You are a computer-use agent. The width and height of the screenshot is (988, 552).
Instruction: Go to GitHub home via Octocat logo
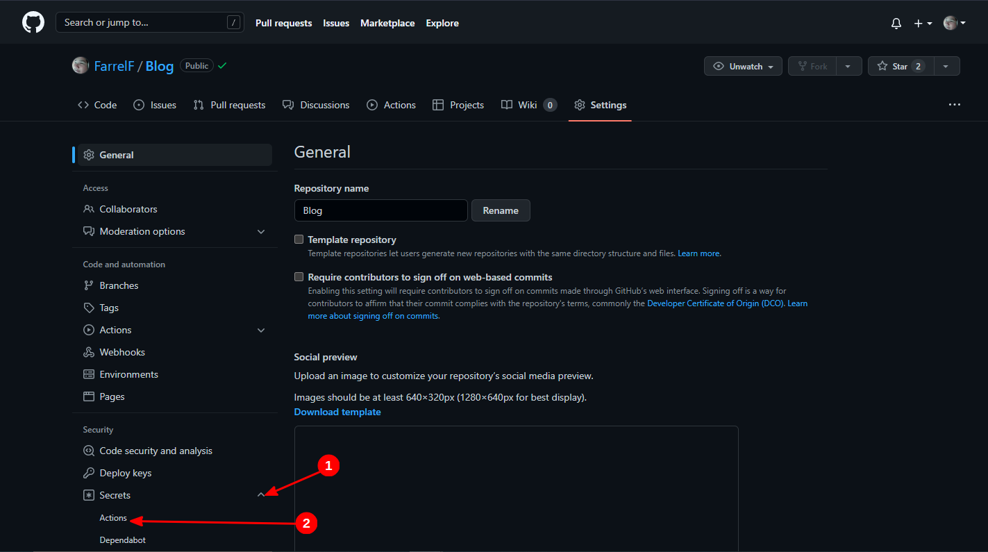click(x=33, y=23)
